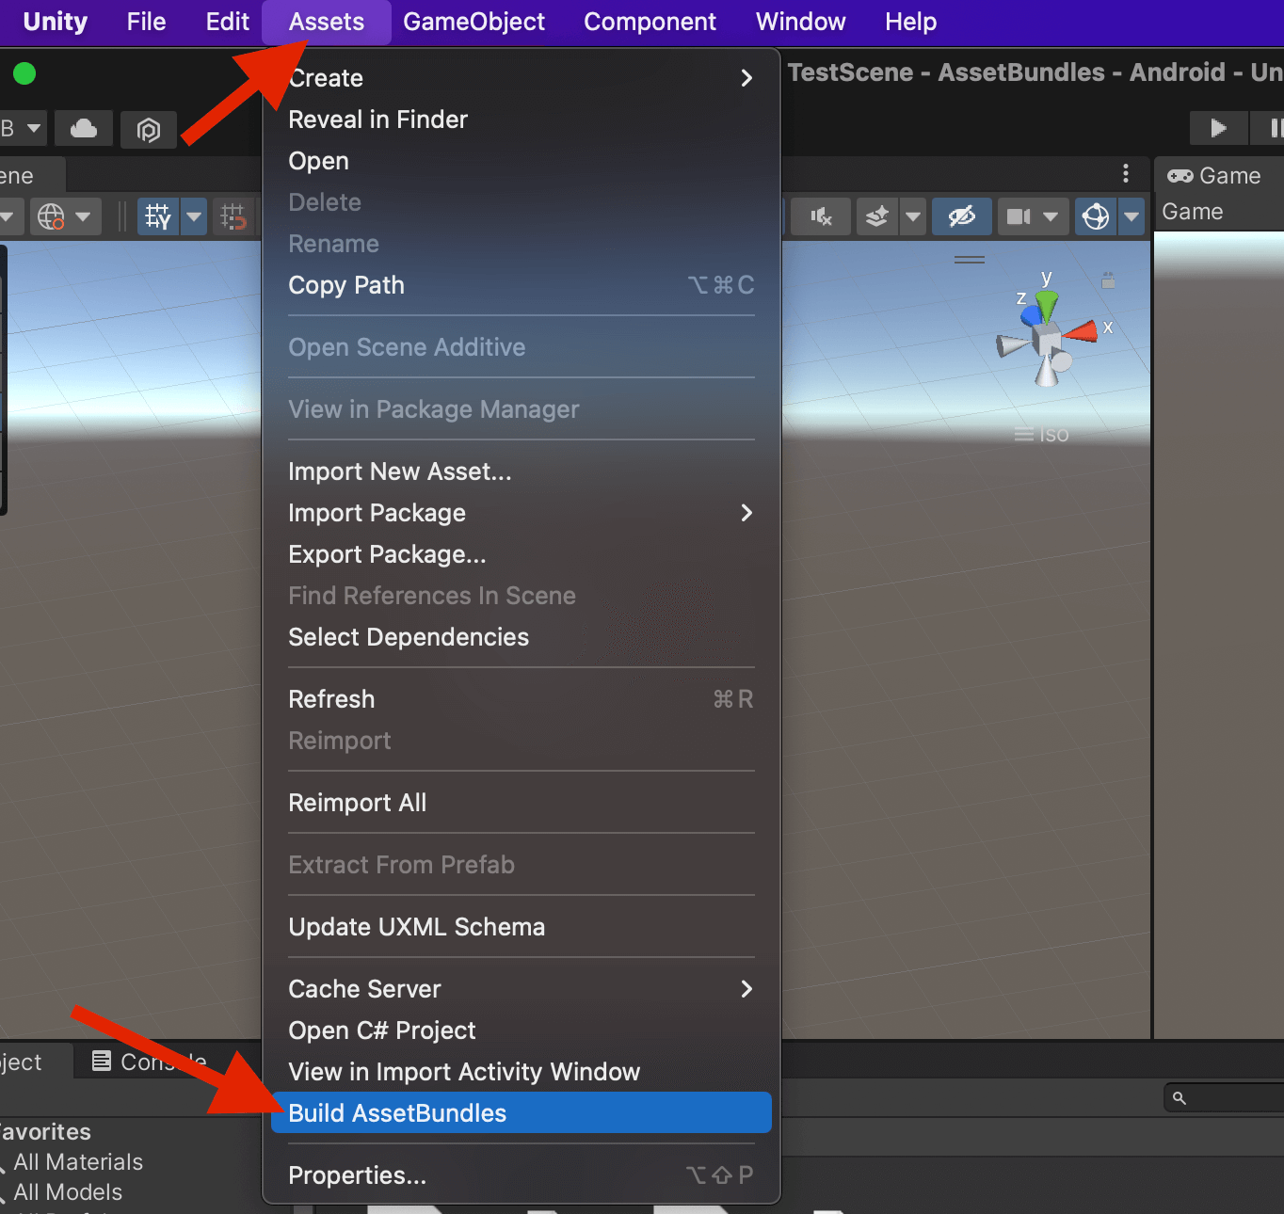This screenshot has width=1284, height=1214.
Task: Open the Scene view three-dot options menu
Action: click(1126, 173)
